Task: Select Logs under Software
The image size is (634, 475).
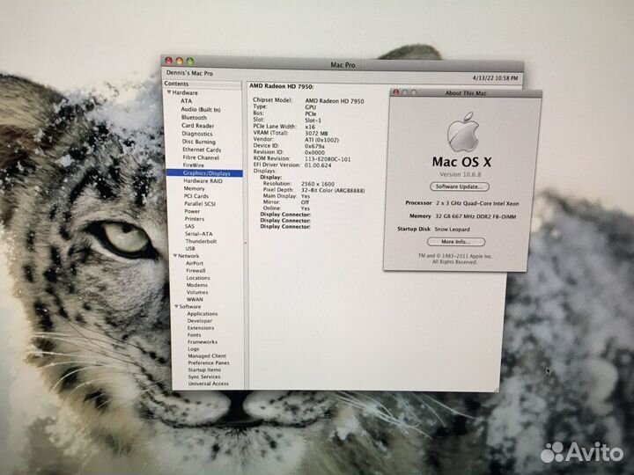Action: pyautogui.click(x=193, y=349)
